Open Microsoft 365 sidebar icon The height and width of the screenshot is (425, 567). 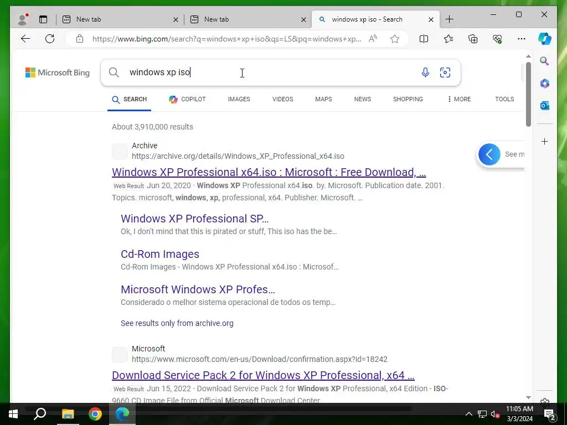coord(545,84)
